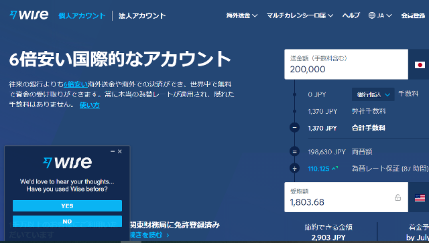
Task: Answer NO in the survey popup
Action: pyautogui.click(x=67, y=221)
